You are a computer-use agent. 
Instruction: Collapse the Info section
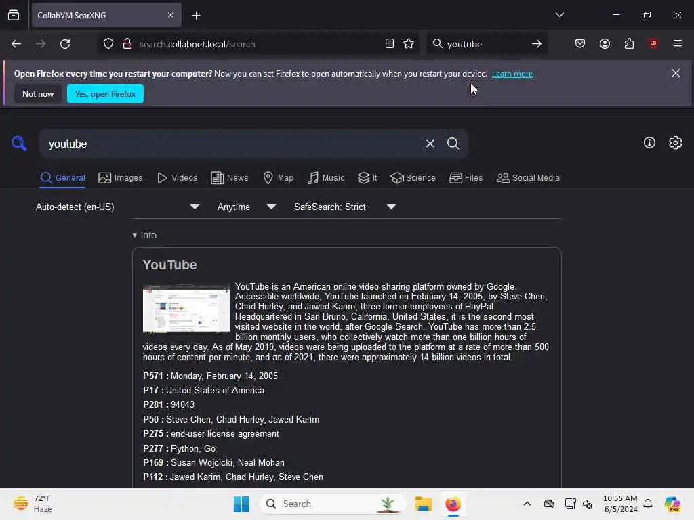pos(144,235)
